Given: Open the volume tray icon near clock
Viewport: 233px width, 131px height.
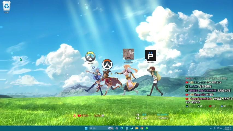Looking at the screenshot, I should point(221,128).
